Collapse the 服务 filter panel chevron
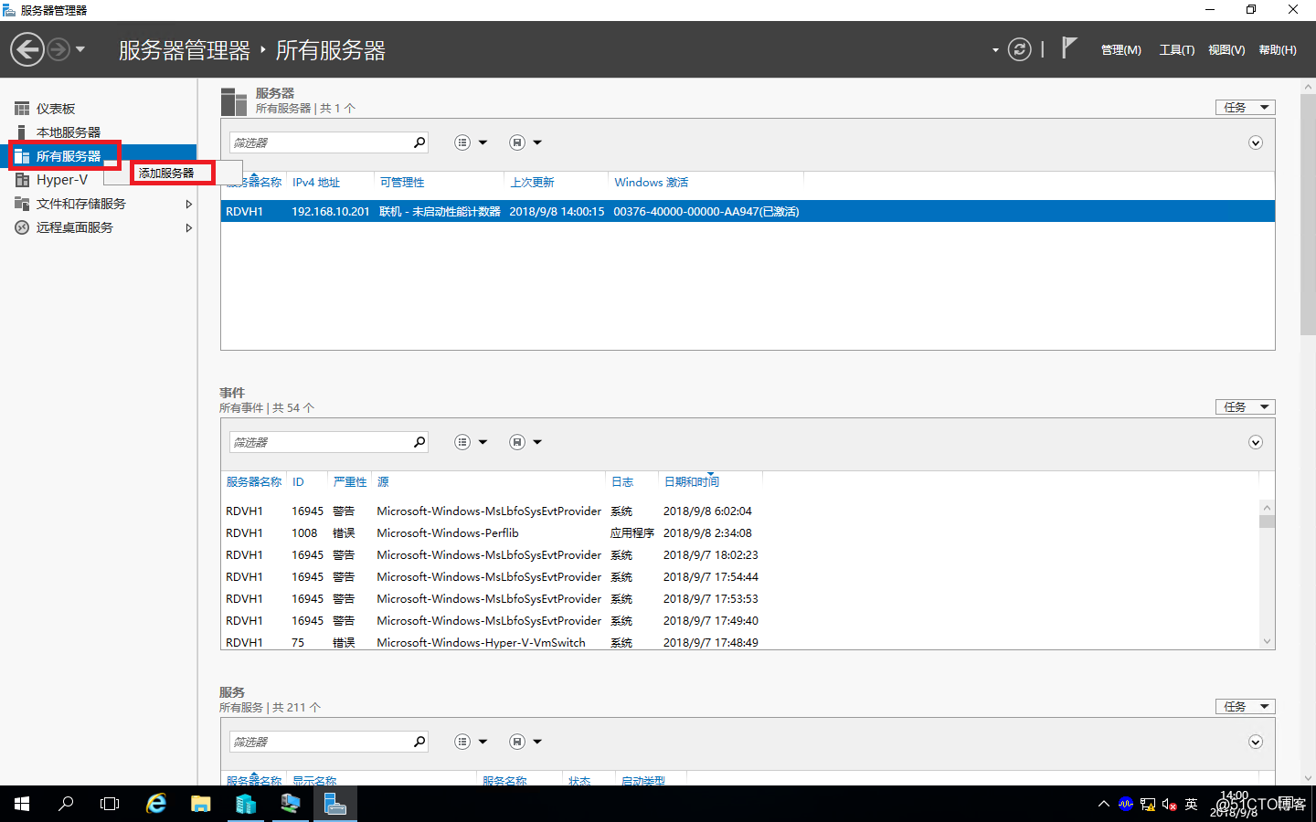This screenshot has width=1316, height=822. 1256,742
